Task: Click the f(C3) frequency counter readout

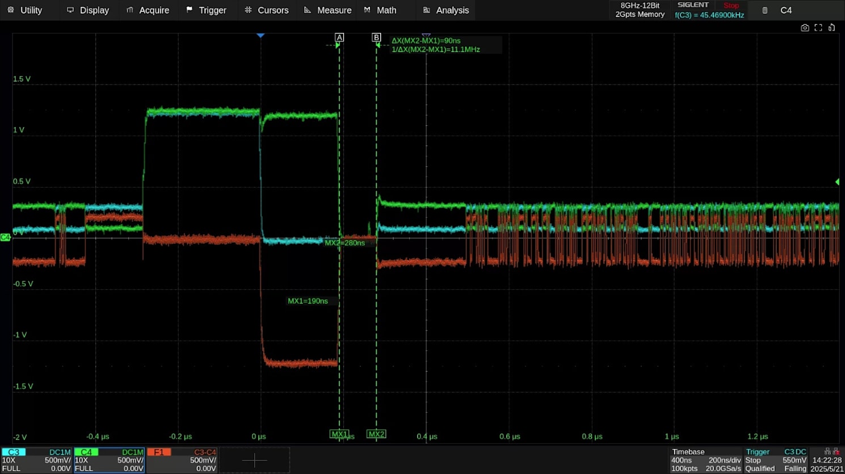Action: (709, 15)
